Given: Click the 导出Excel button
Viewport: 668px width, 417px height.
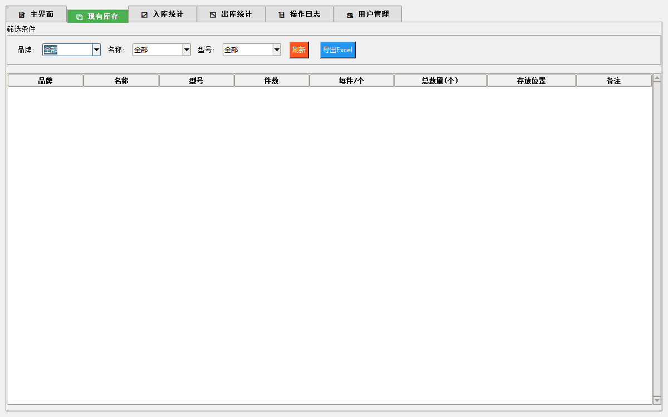Looking at the screenshot, I should [x=337, y=50].
